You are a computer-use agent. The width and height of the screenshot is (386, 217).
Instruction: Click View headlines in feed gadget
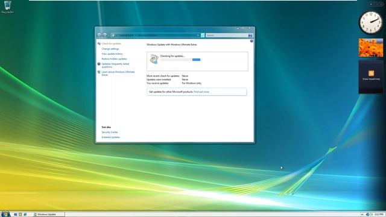coord(371,79)
